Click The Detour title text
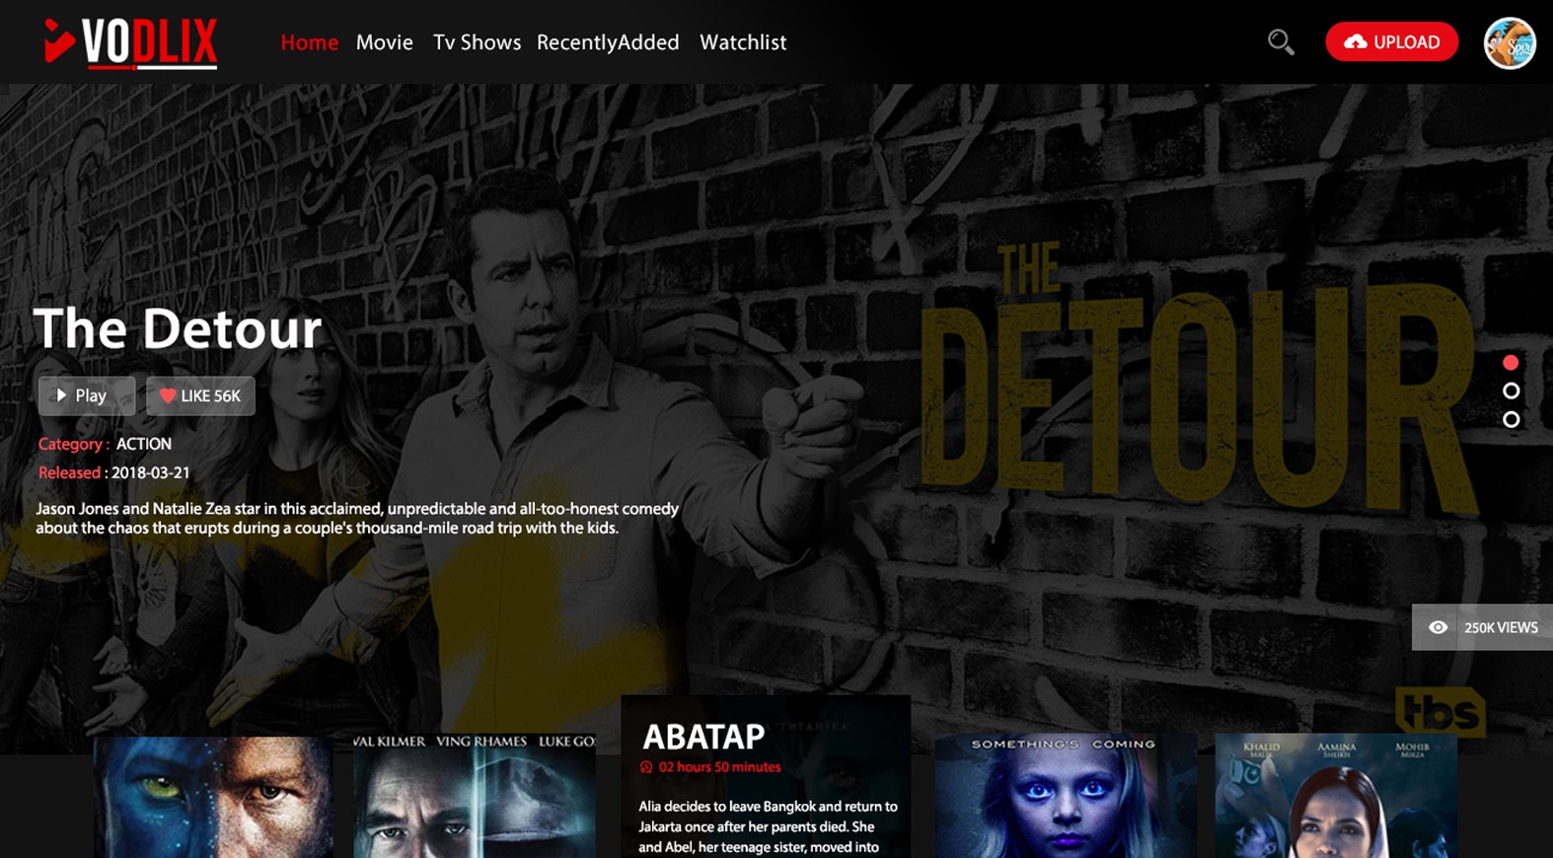Viewport: 1553px width, 858px height. pos(178,328)
